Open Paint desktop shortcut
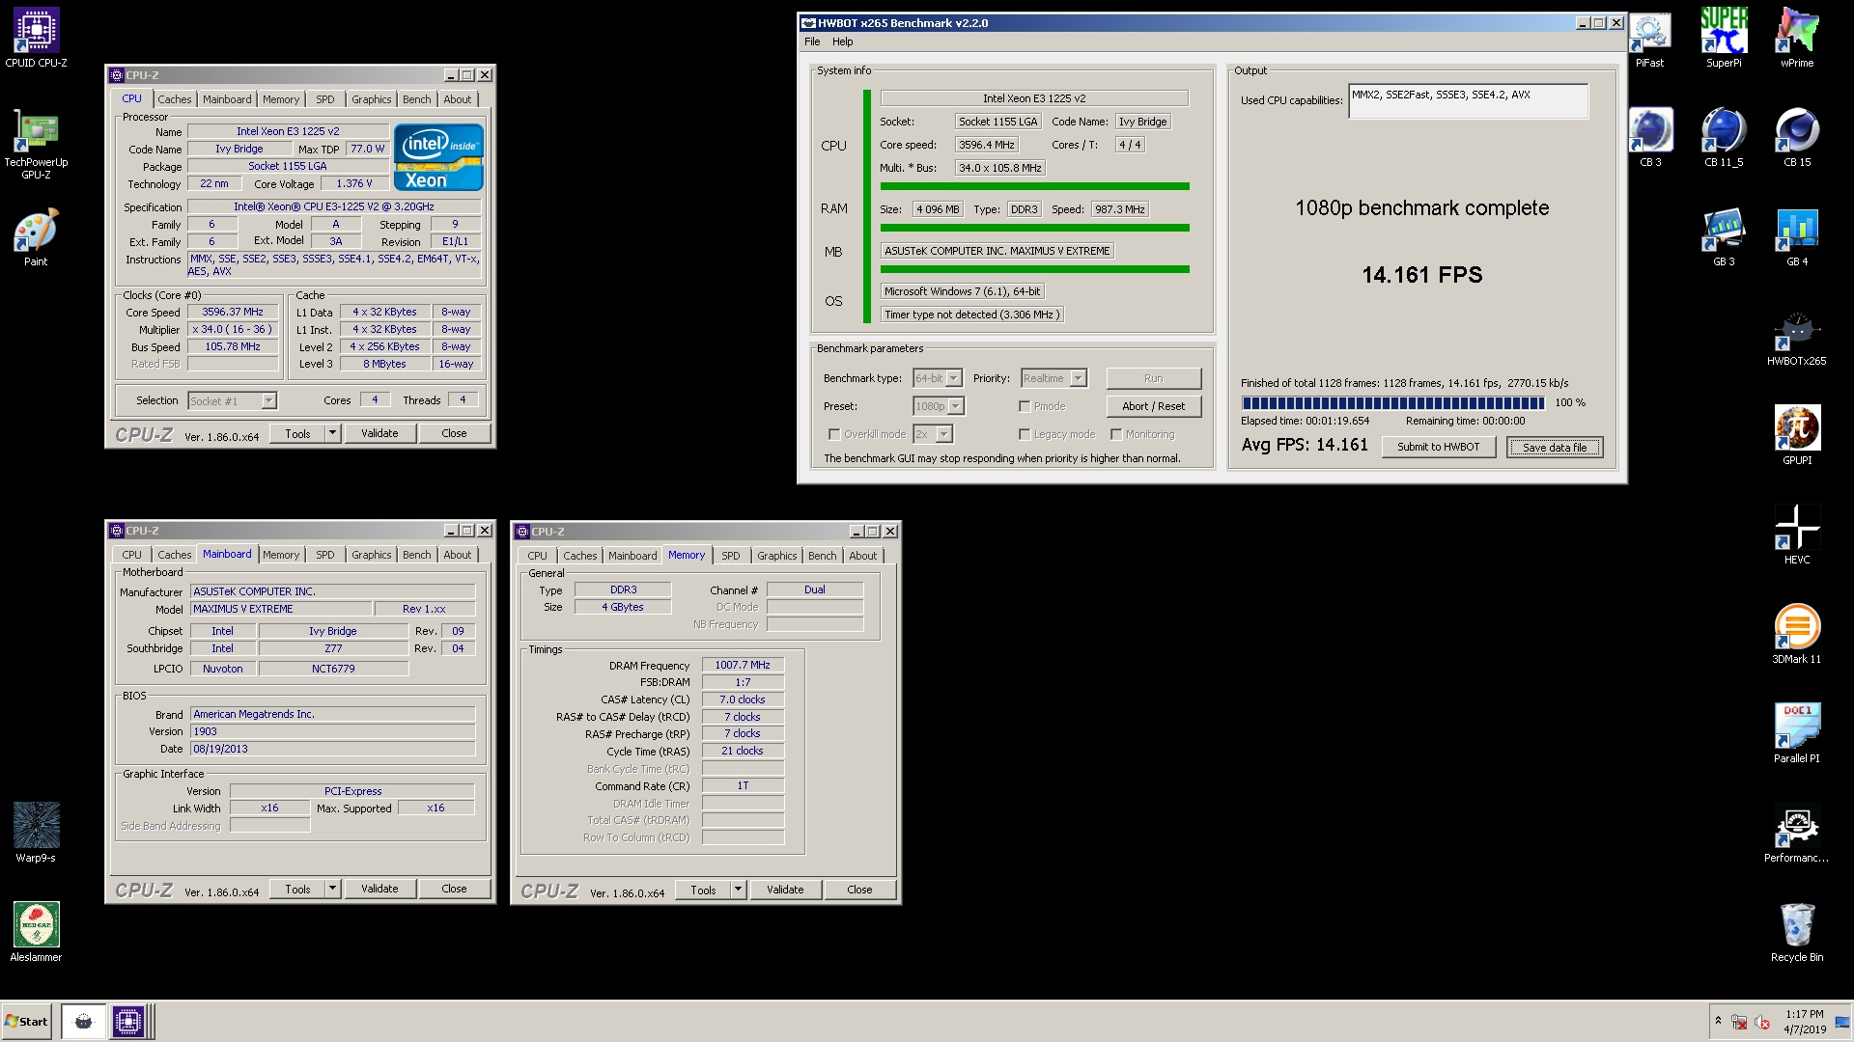Viewport: 1854px width, 1042px height. pyautogui.click(x=36, y=237)
